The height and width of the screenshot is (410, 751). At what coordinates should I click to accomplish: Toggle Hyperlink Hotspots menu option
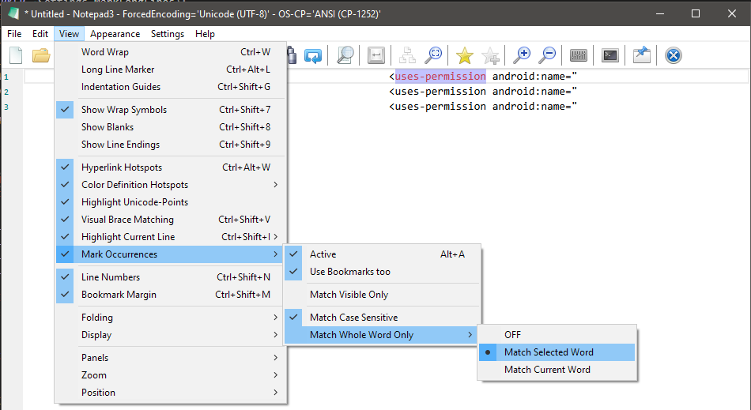tap(171, 167)
